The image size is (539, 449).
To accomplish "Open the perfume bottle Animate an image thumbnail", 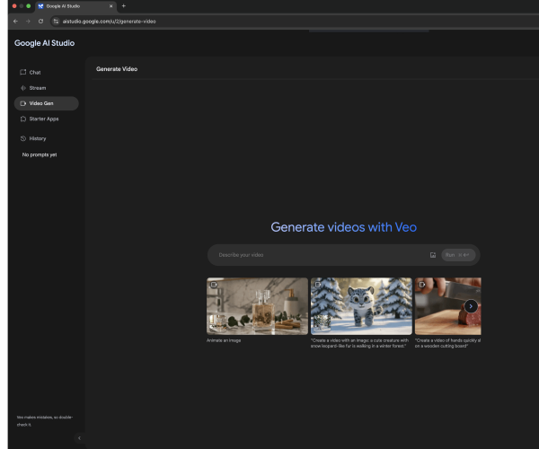I will pyautogui.click(x=257, y=306).
